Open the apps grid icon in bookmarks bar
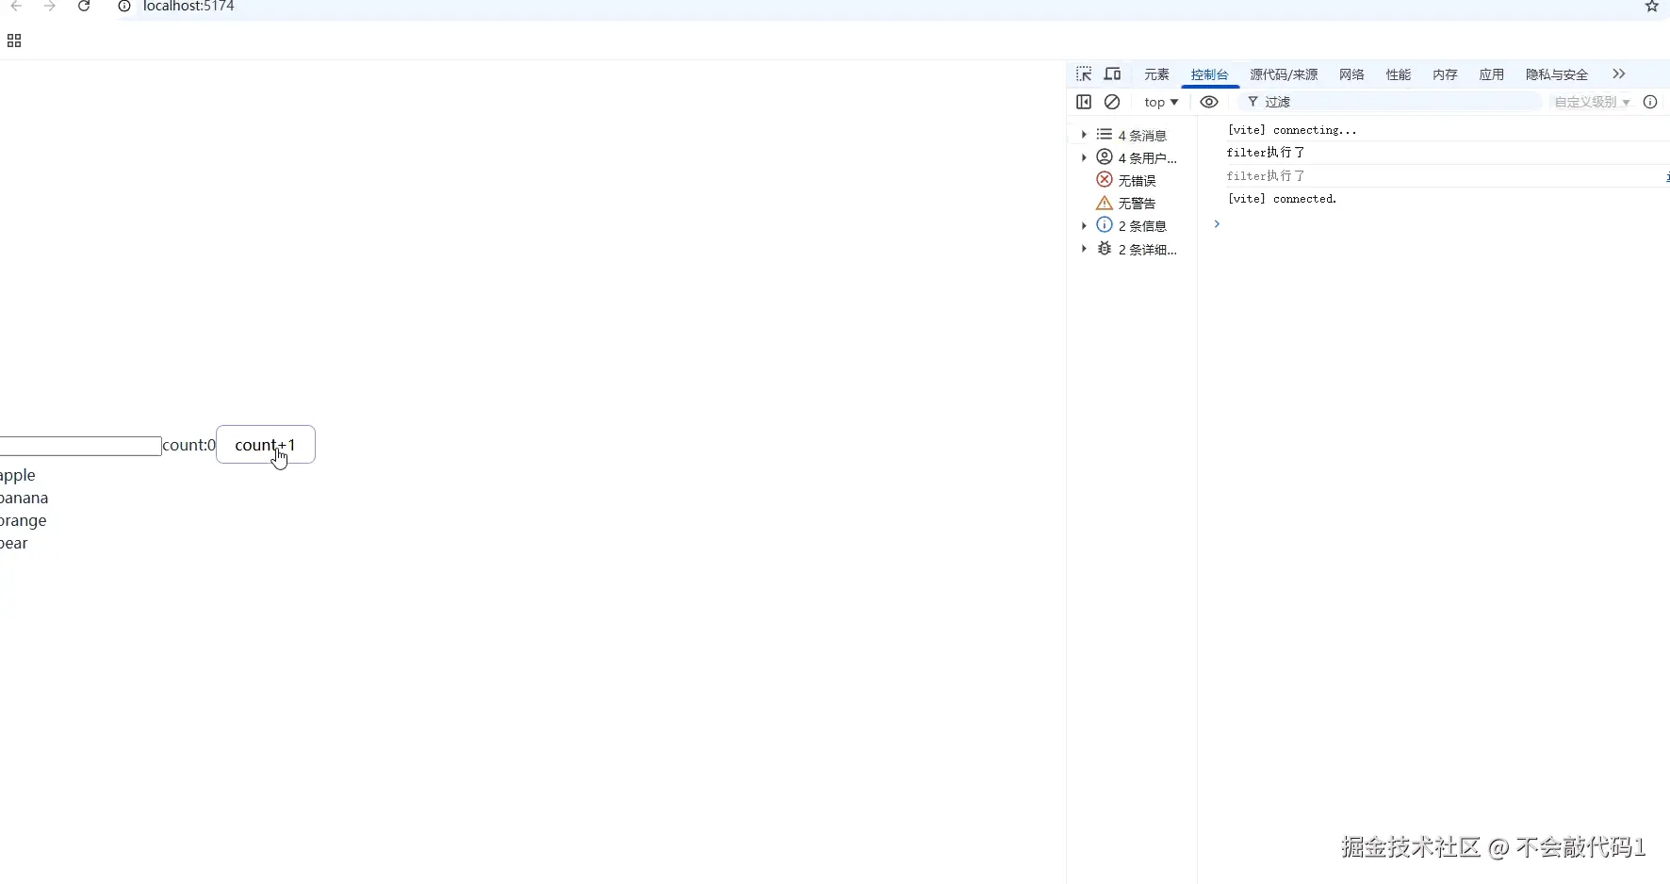 [14, 41]
